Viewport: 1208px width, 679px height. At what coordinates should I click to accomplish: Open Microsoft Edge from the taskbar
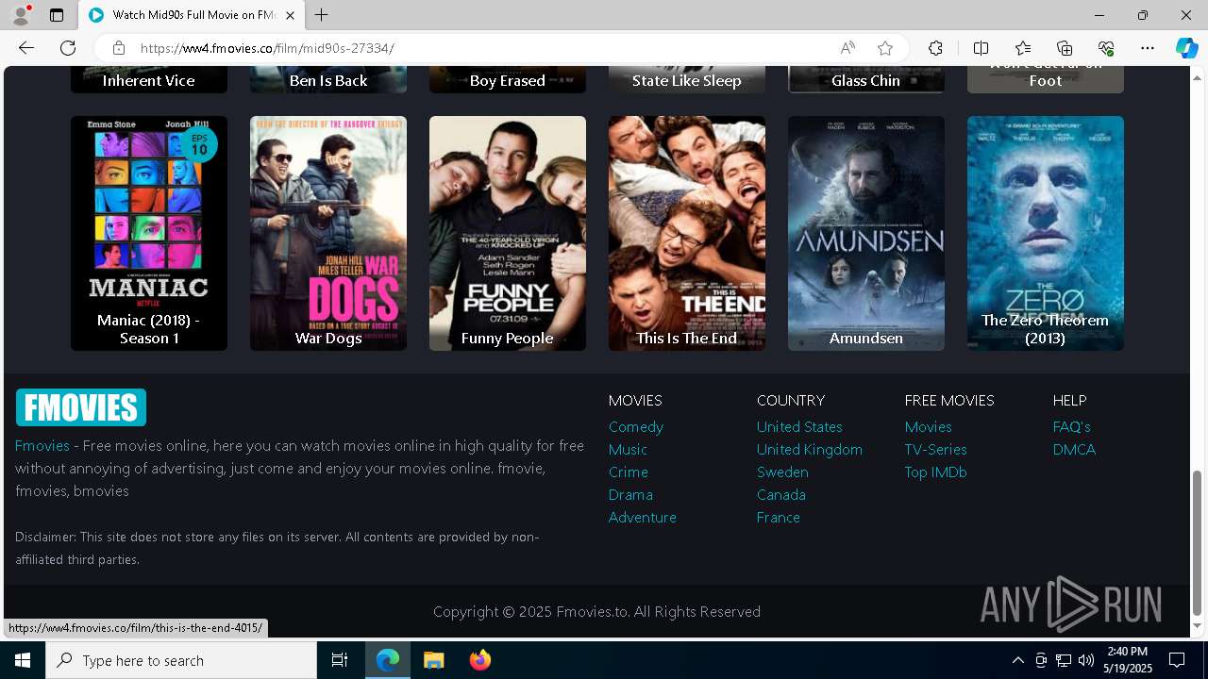point(388,660)
